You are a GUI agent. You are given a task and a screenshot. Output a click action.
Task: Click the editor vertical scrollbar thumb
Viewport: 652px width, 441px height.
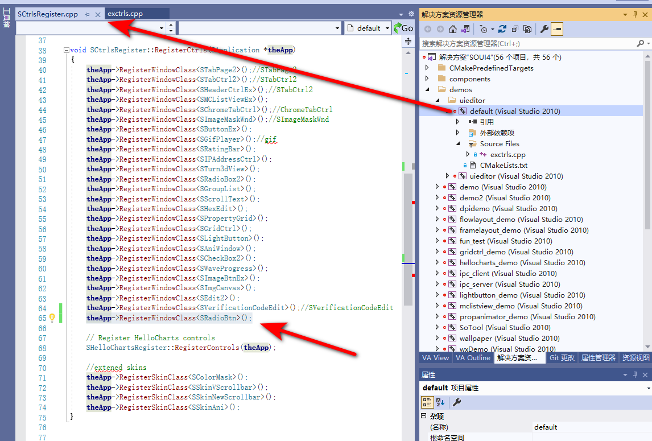coord(407,239)
